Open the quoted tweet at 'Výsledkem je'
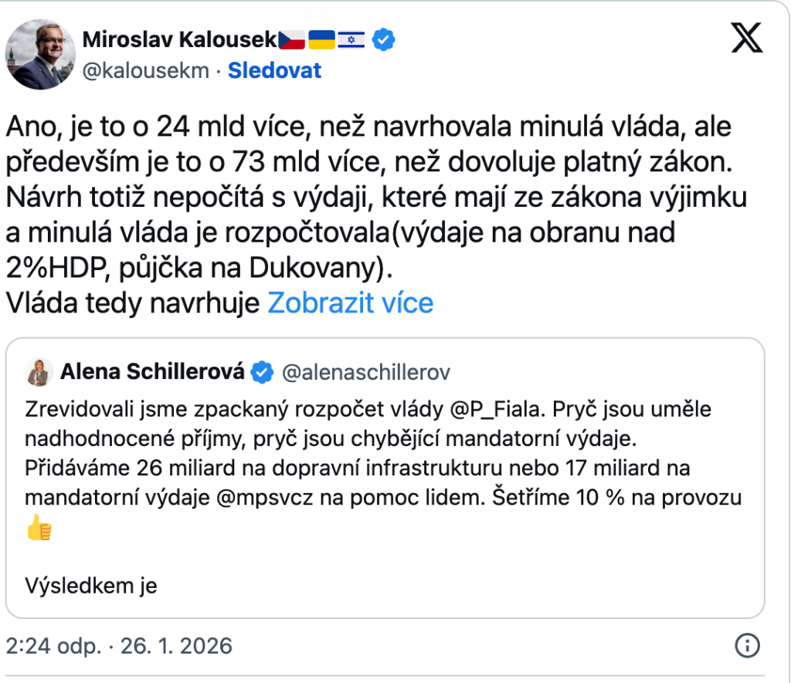Screen dimensions: 791x683 click(91, 586)
